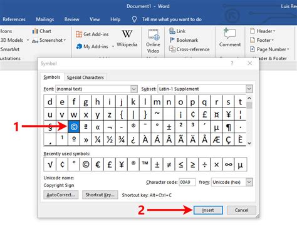The width and height of the screenshot is (297, 237).
Task: Expand the Subset dropdown
Action: 249,89
